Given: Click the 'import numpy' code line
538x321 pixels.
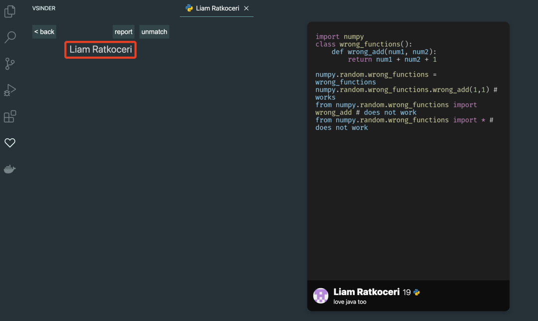Looking at the screenshot, I should (x=340, y=36).
